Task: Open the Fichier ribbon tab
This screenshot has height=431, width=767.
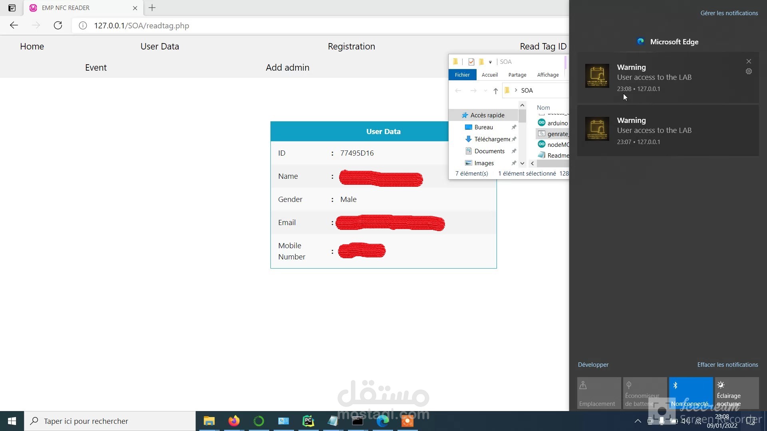Action: (462, 75)
